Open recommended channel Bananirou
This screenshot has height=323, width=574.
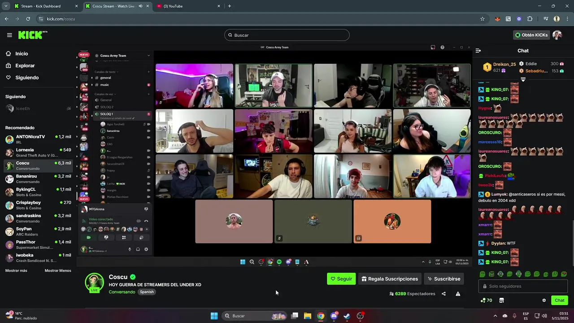pyautogui.click(x=38, y=179)
